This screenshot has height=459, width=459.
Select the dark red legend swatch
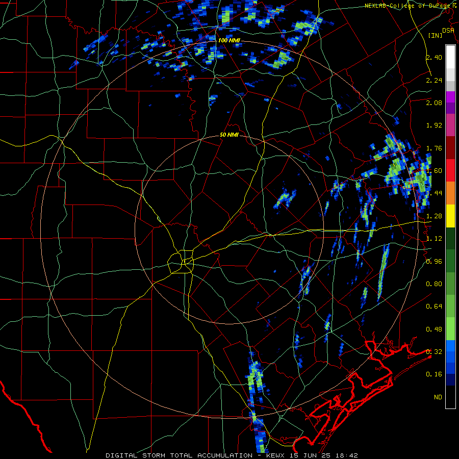pyautogui.click(x=450, y=147)
